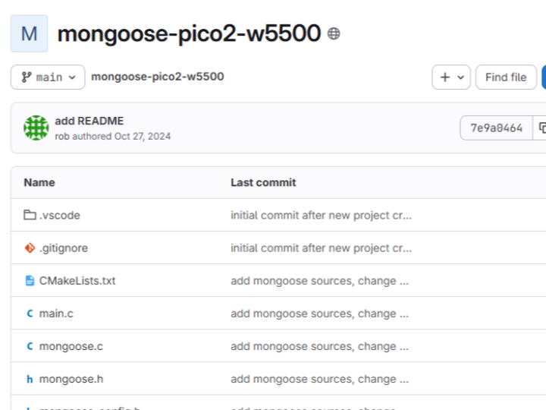The width and height of the screenshot is (546, 410).
Task: Click the C icon beside main.c
Action: click(30, 314)
